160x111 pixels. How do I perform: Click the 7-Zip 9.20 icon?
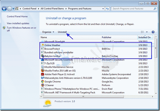(x=42, y=63)
